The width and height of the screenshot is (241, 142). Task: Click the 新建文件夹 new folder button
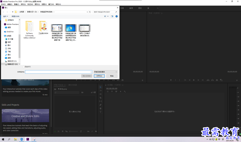[15, 16]
